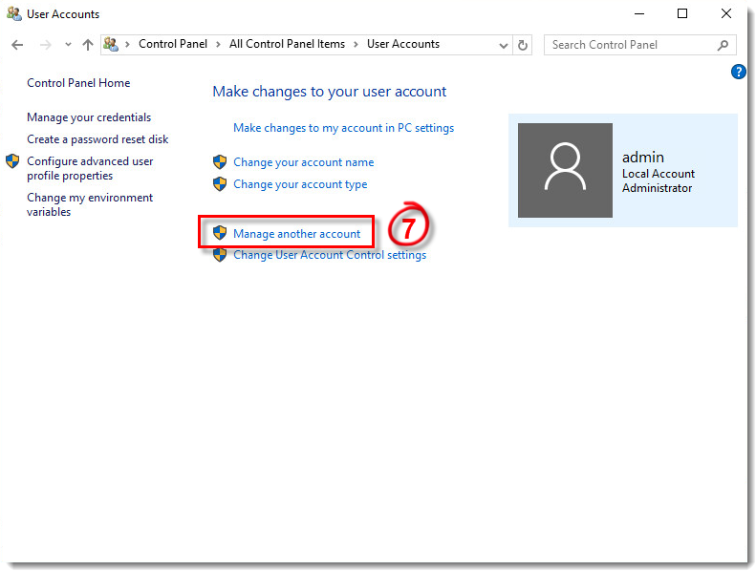Select Change your account name link
Image resolution: width=756 pixels, height=571 pixels.
pos(303,162)
